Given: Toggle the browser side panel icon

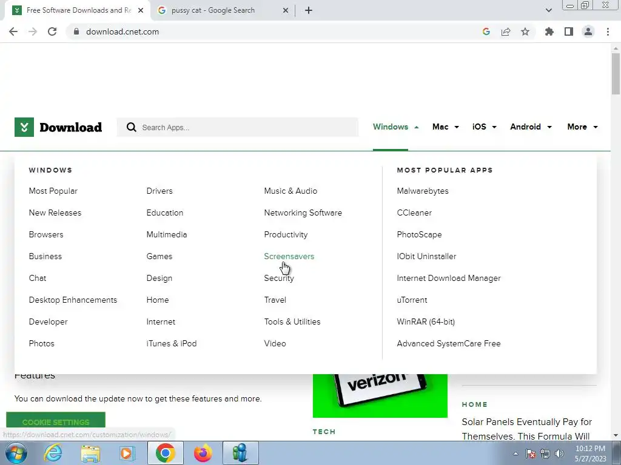Looking at the screenshot, I should pyautogui.click(x=569, y=31).
